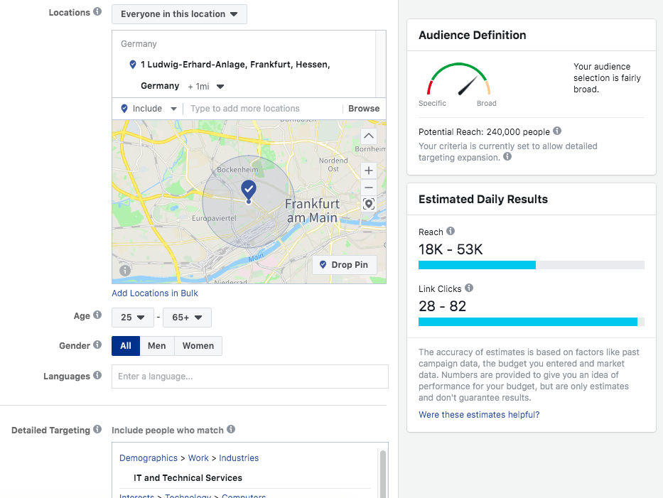Screen dimensions: 663x498
Task: Click the Detailed Targeting info icon
Action: point(97,429)
